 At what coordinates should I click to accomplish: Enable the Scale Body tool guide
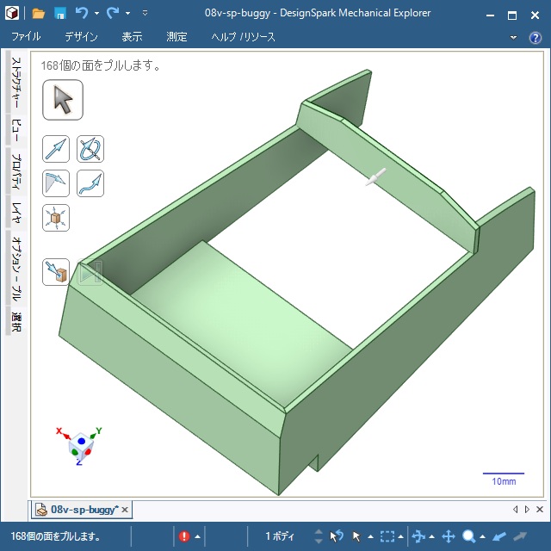(x=56, y=218)
